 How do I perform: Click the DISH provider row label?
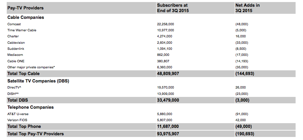[13, 94]
